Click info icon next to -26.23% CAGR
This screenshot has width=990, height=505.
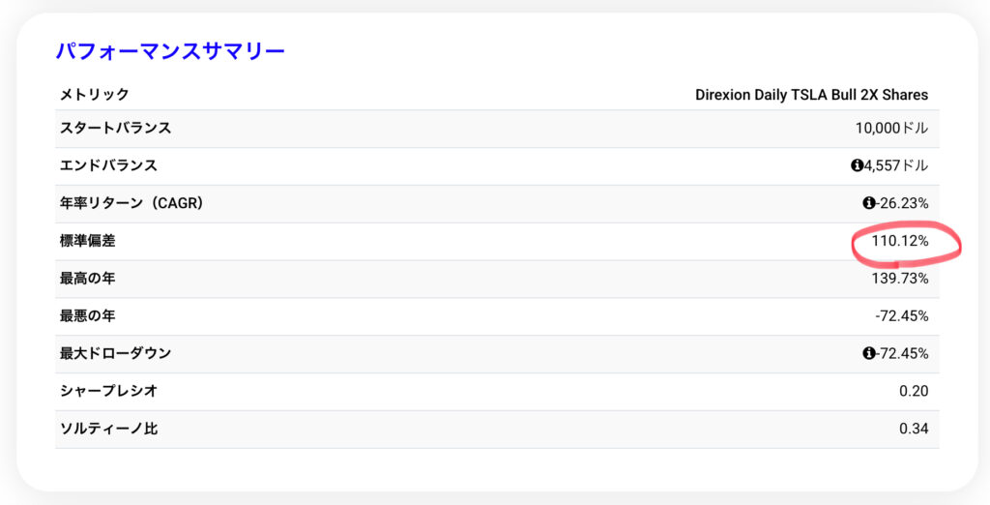[869, 203]
